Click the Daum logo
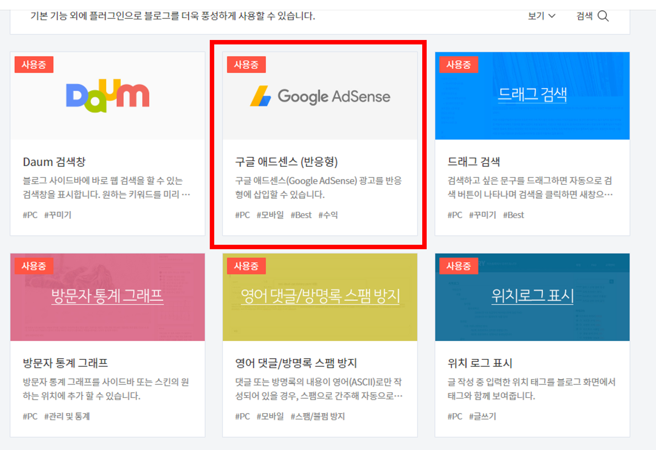This screenshot has width=656, height=450. [x=107, y=94]
